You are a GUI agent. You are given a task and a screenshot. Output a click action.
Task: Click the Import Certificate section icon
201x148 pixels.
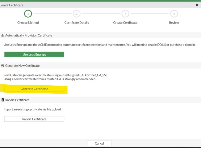pyautogui.click(x=2, y=100)
